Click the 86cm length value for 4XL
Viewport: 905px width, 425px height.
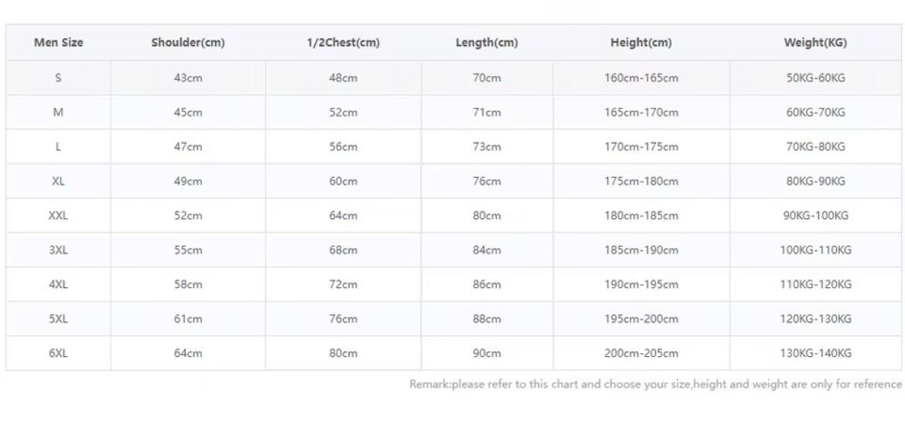click(487, 284)
